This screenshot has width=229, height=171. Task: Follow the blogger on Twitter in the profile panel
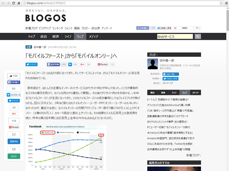click(x=170, y=79)
